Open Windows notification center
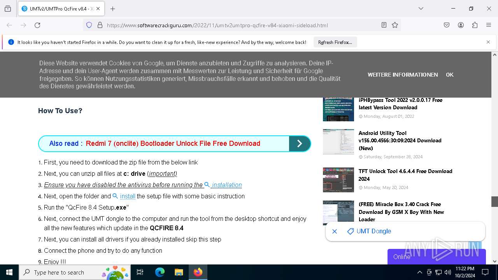The image size is (498, 280). [485, 272]
